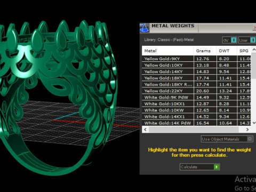Click the SPG column header
Viewport: 256px width, 192px height.
244,51
